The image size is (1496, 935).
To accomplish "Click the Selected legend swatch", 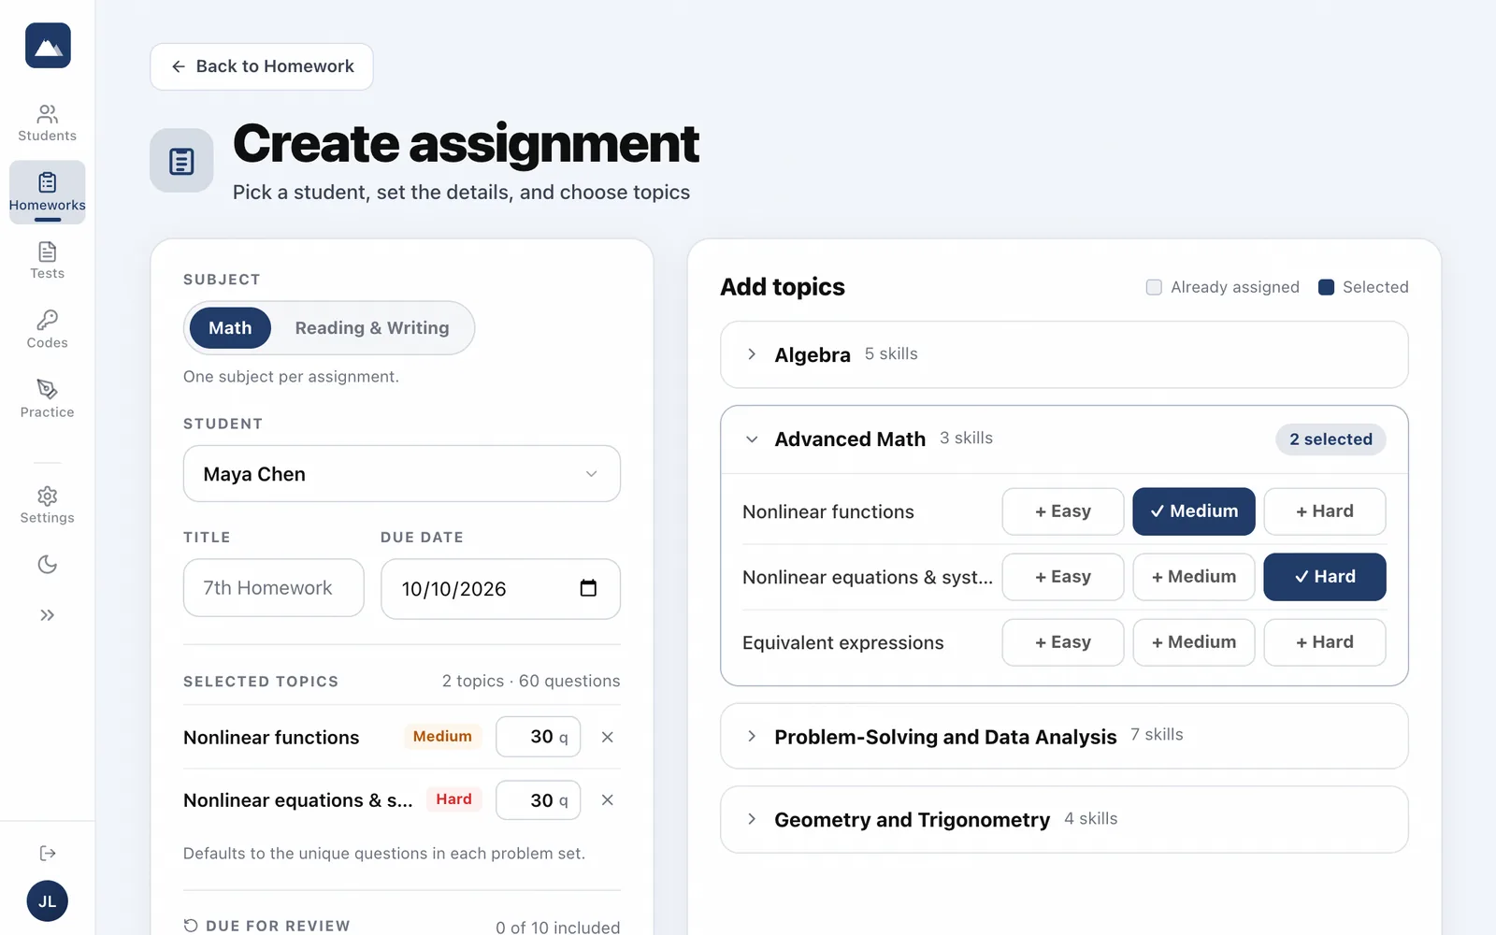I will [x=1326, y=287].
